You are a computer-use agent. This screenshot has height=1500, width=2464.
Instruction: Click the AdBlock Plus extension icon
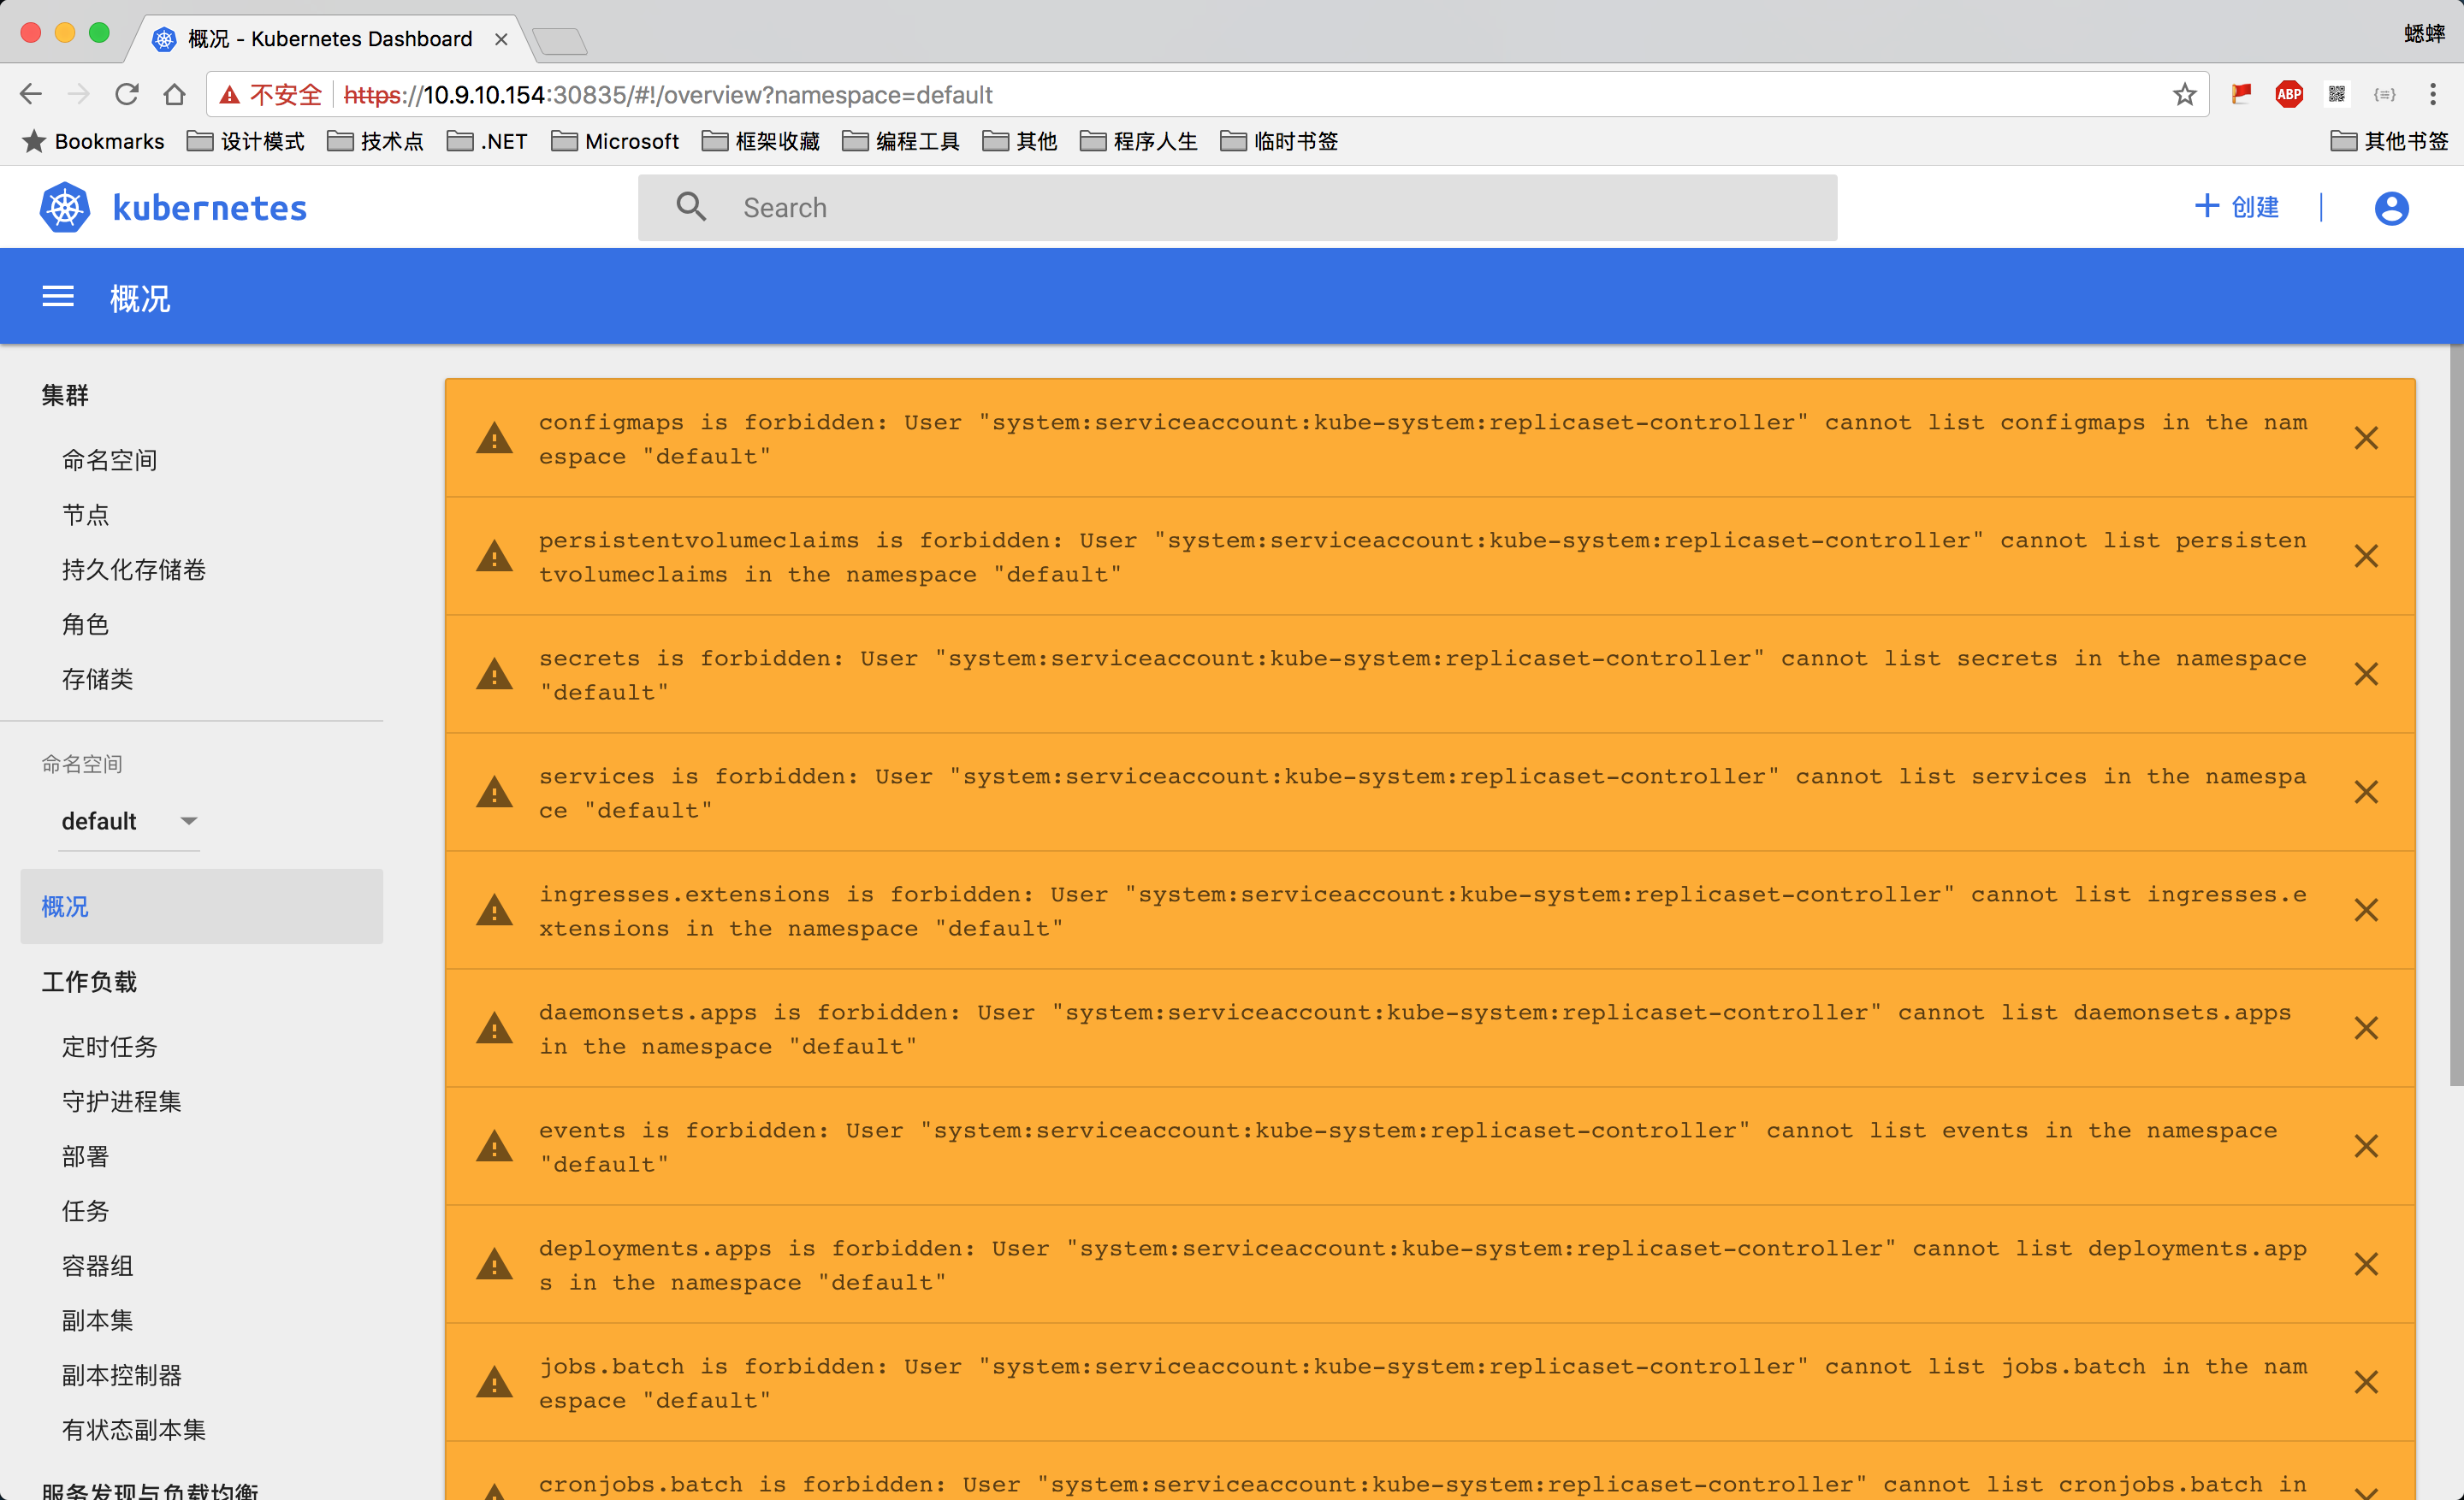[x=2288, y=95]
